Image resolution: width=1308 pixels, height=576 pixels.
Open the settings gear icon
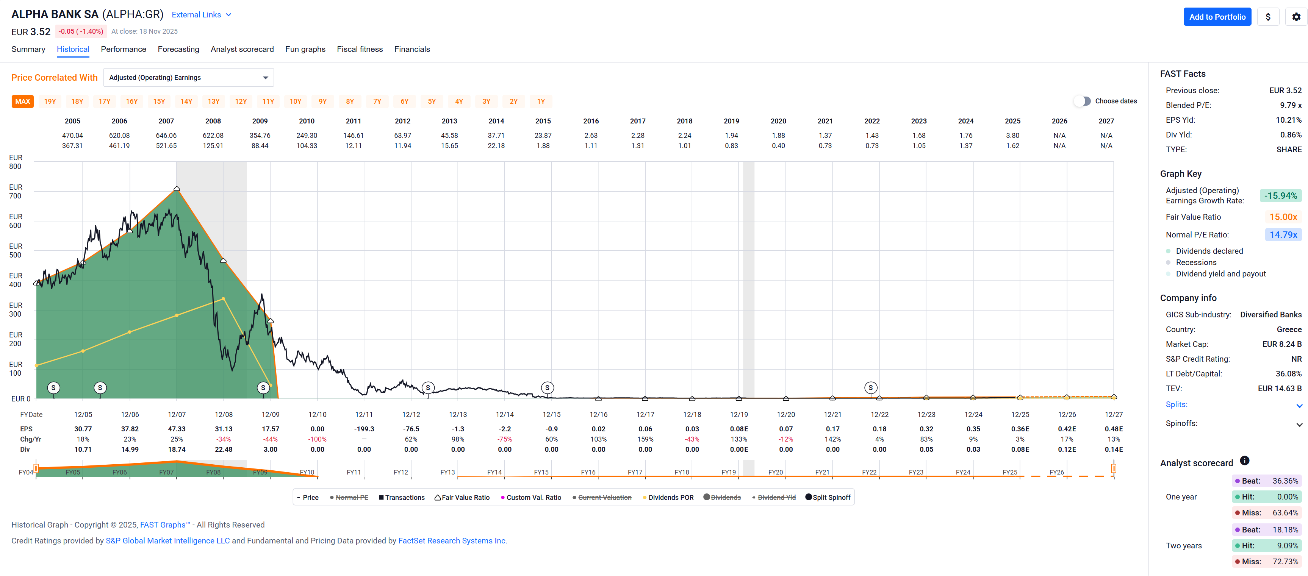(1296, 17)
